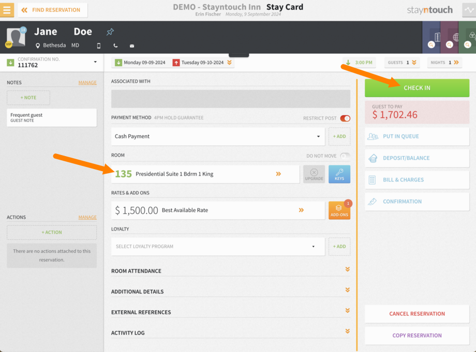Select arrival date Monday 09-09-2024
The image size is (476, 352).
coord(140,63)
